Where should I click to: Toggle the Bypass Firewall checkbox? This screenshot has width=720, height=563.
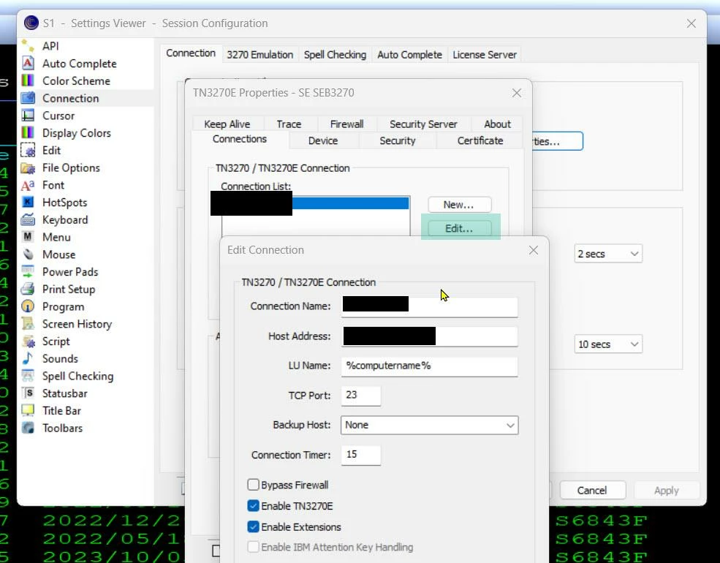[x=253, y=485]
